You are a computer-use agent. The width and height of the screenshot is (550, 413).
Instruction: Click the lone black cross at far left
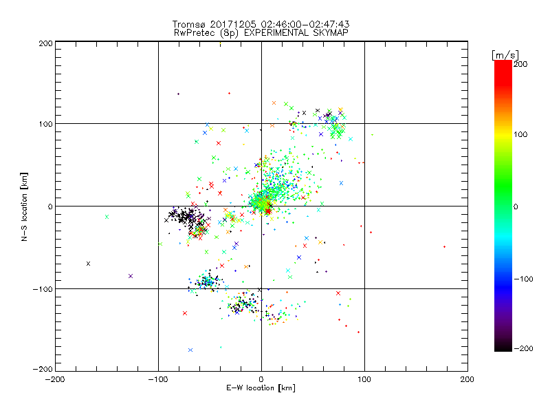click(x=89, y=264)
